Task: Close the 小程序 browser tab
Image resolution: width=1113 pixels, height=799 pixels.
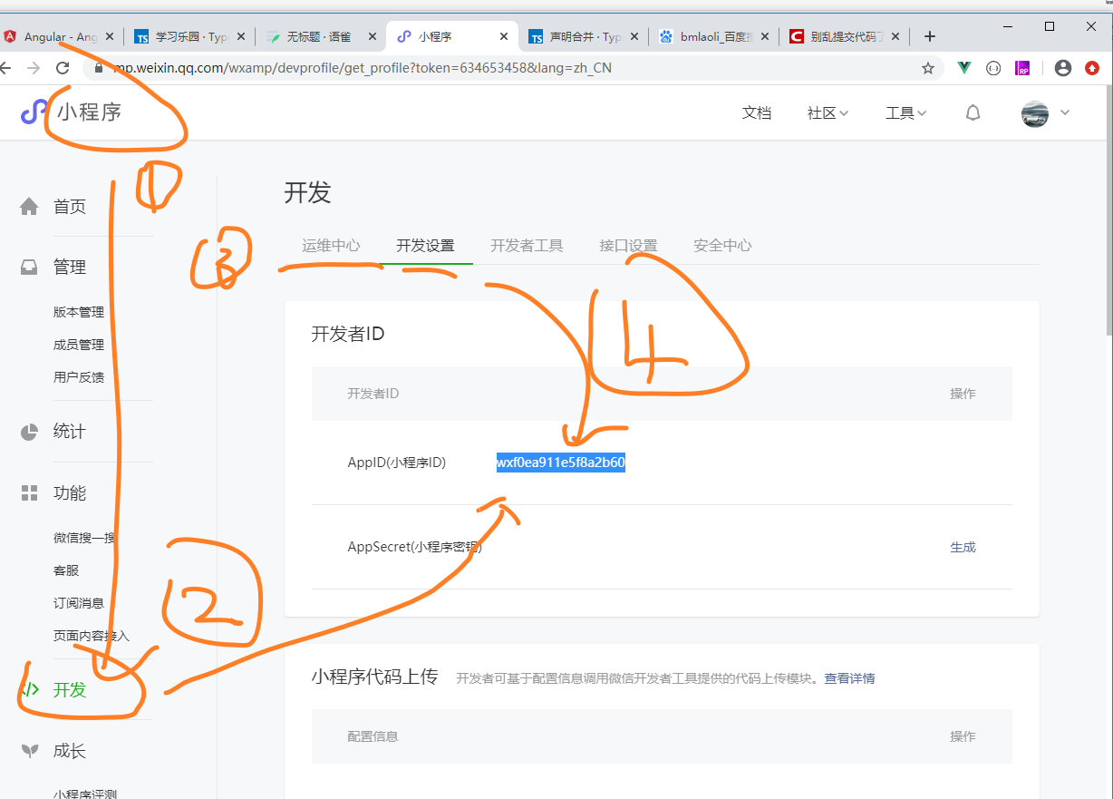Action: click(x=504, y=36)
